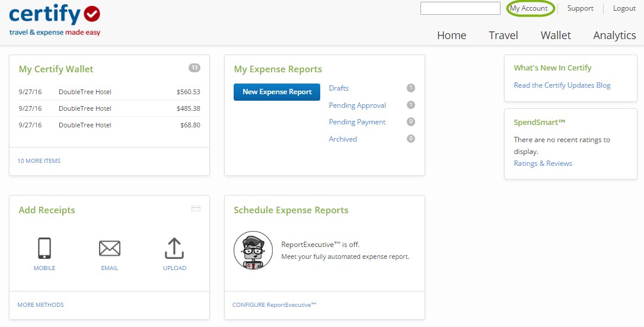Viewport: 644px width, 327px height.
Task: Open Pending Approval reports
Action: point(358,105)
